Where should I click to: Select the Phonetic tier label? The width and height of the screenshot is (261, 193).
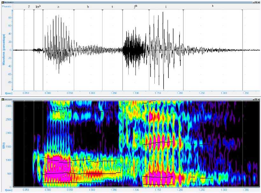(x=7, y=6)
